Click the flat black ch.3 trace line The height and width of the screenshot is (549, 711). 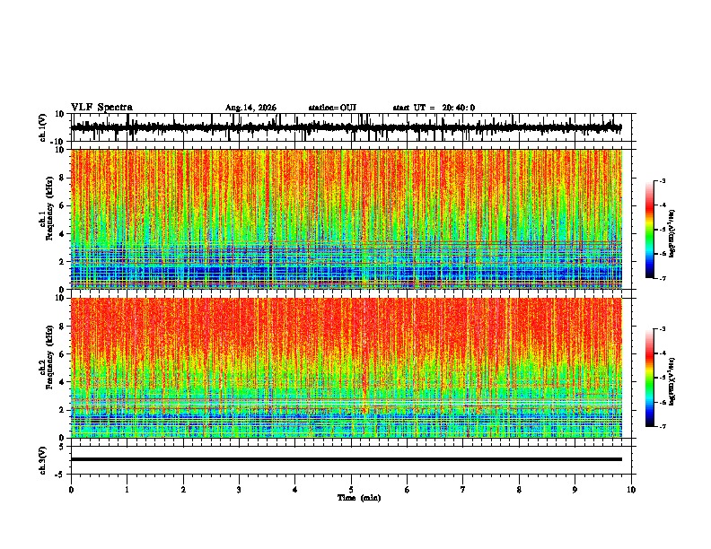click(347, 459)
